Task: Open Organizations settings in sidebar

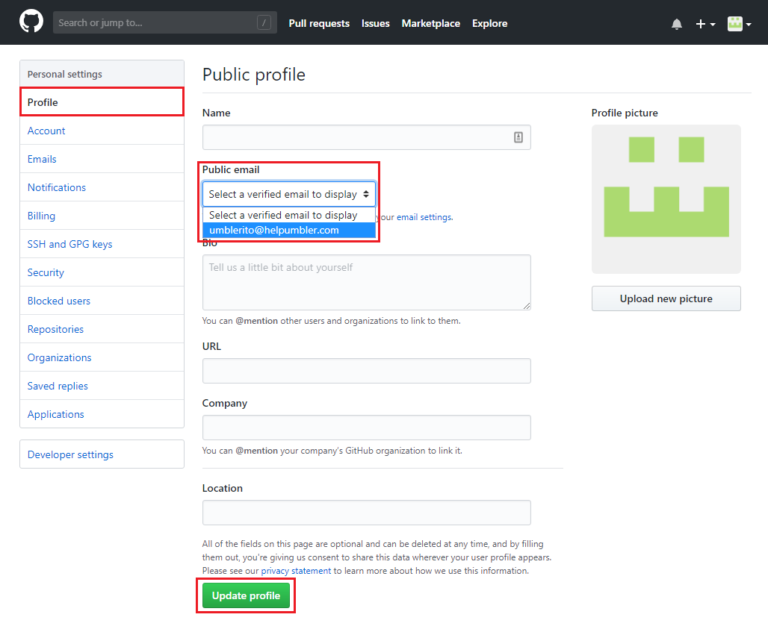Action: click(102, 357)
